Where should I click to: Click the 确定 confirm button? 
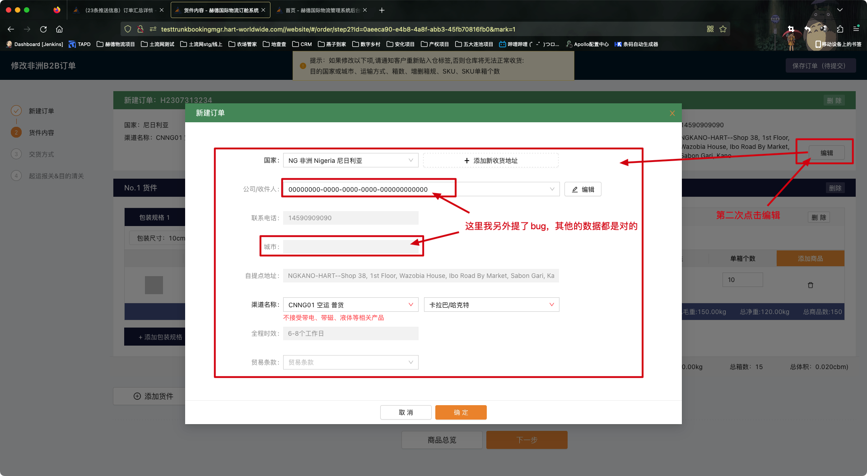click(461, 412)
